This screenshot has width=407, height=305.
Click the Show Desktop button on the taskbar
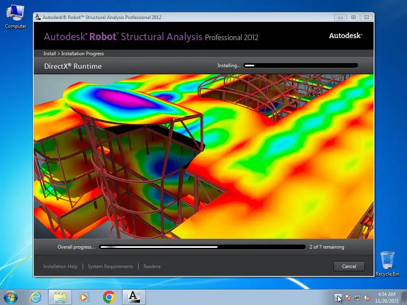tap(404, 297)
